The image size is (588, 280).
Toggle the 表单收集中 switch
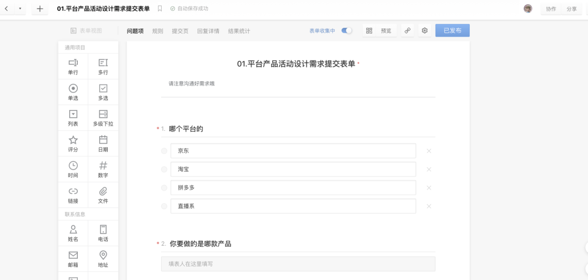(x=346, y=31)
